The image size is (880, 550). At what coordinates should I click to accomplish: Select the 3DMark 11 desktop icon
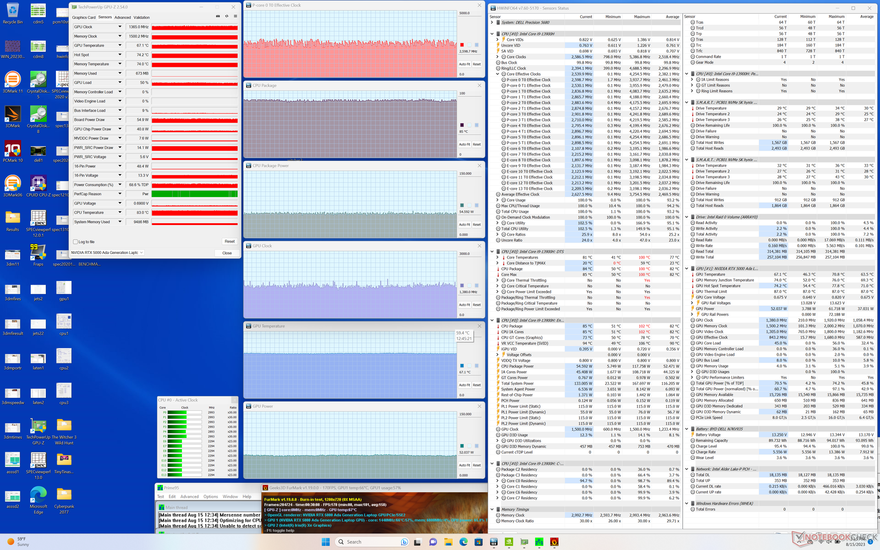13,82
